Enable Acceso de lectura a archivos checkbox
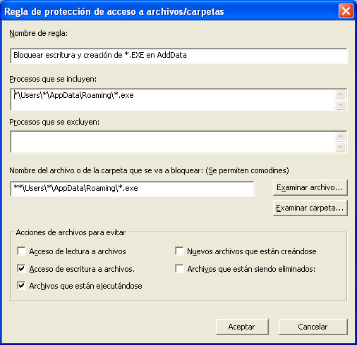The width and height of the screenshot is (357, 345). tap(21, 251)
